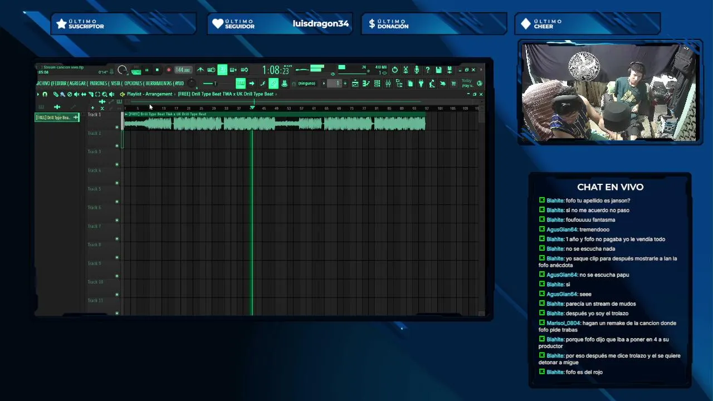Select the Playlist draw pencil tool
Viewport: 713px width, 401px height.
(x=56, y=94)
